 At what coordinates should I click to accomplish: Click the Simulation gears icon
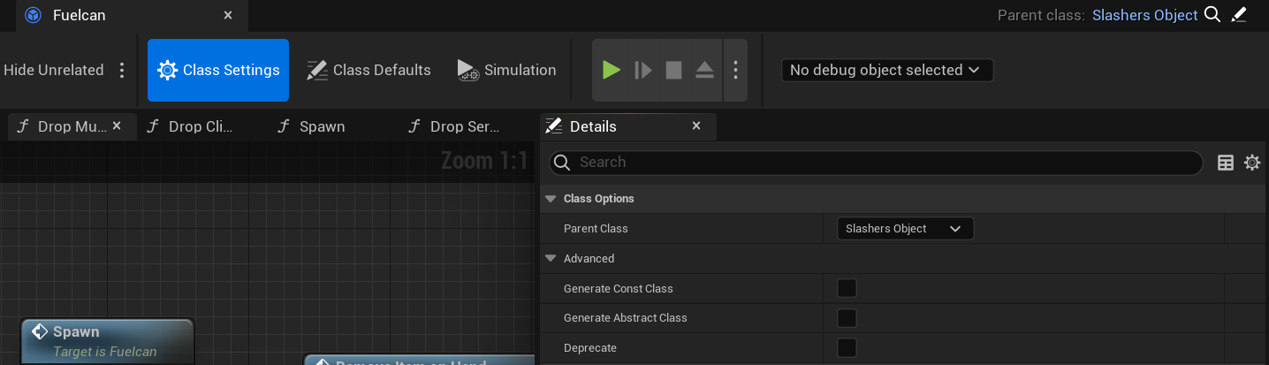pyautogui.click(x=468, y=70)
